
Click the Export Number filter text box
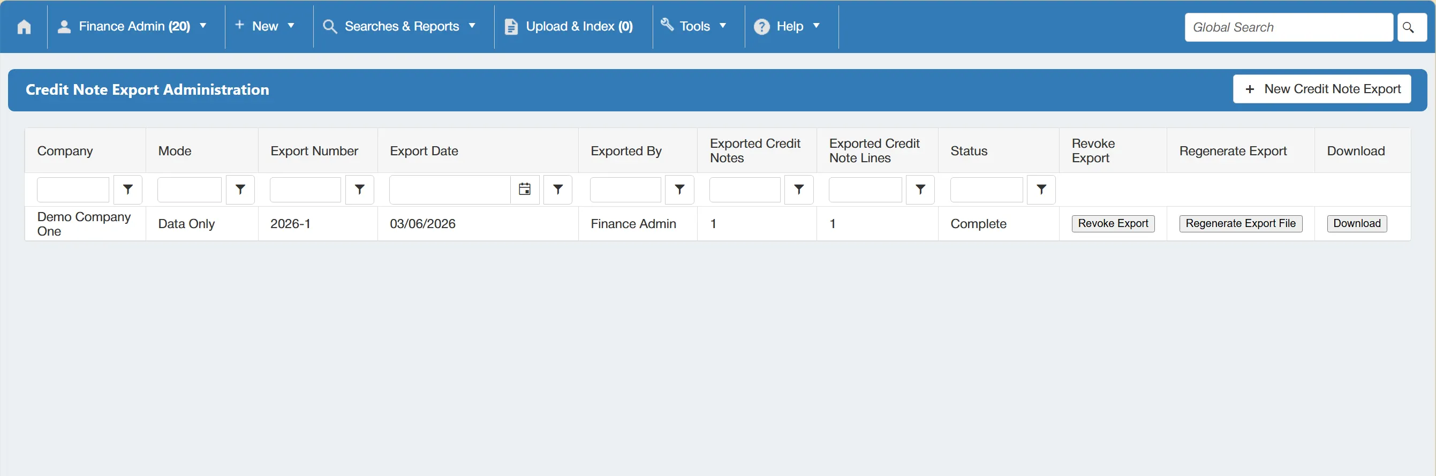click(x=306, y=190)
